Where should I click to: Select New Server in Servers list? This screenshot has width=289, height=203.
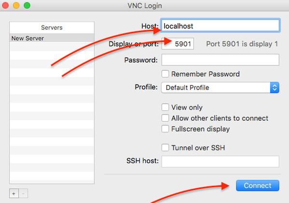tap(52, 38)
